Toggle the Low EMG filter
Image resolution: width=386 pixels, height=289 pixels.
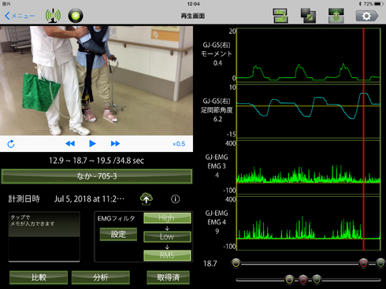tap(167, 236)
